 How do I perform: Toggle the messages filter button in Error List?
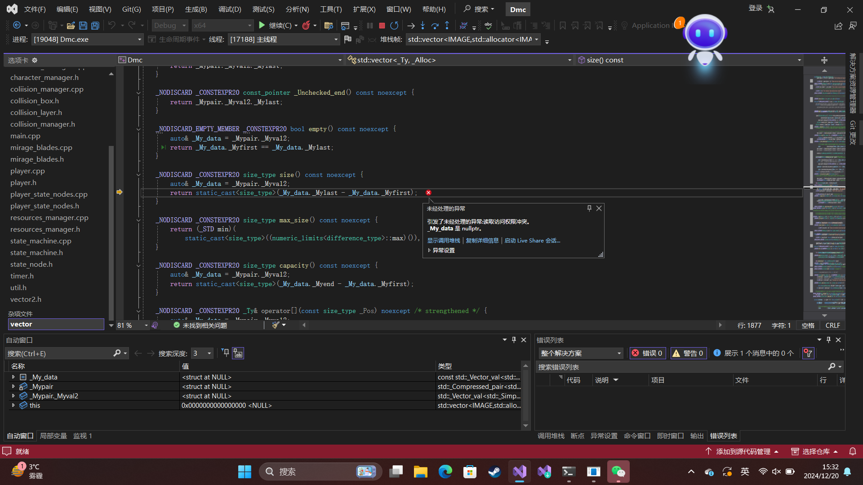point(754,353)
